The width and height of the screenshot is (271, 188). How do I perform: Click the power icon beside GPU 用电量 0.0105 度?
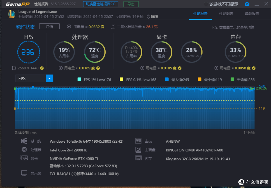tap(142, 68)
